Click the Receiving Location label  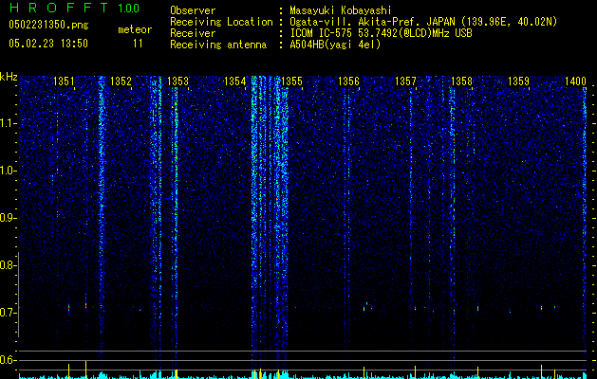coord(221,22)
